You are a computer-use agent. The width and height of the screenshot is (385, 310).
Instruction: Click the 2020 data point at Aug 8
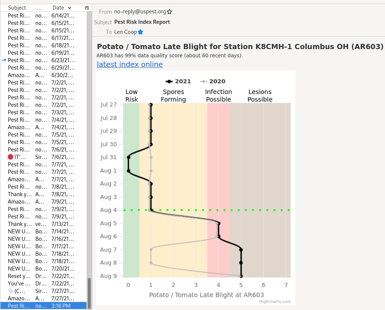coord(151,263)
